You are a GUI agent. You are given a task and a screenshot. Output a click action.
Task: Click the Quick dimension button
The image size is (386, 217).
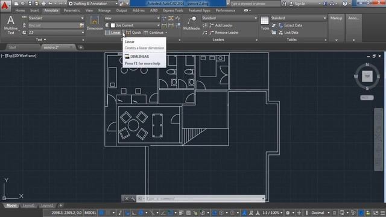point(134,33)
